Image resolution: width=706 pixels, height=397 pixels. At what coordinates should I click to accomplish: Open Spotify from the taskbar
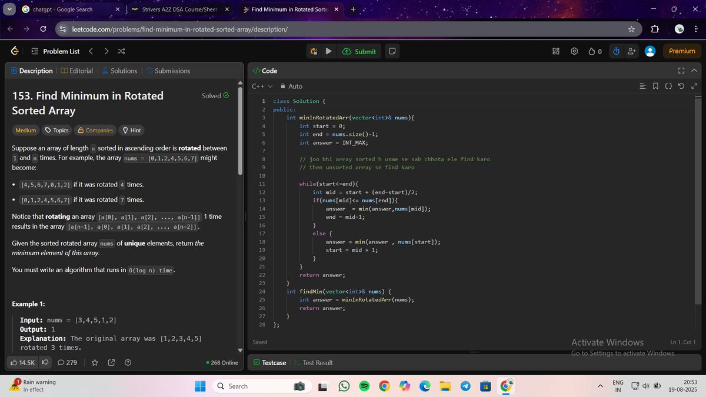pos(364,386)
